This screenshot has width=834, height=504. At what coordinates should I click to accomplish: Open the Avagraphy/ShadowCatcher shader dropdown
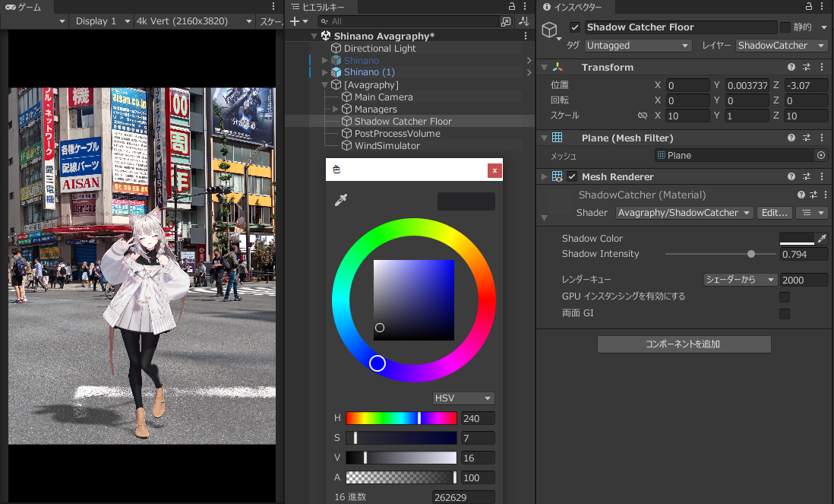click(x=684, y=213)
